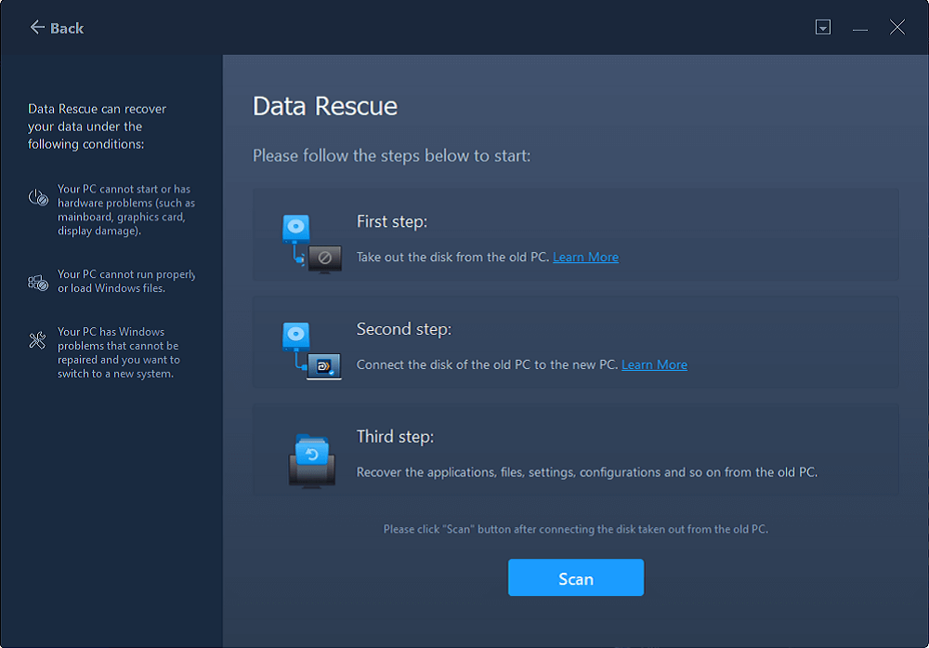Image resolution: width=929 pixels, height=648 pixels.
Task: Click the Third step recovery folder icon
Action: pyautogui.click(x=311, y=459)
